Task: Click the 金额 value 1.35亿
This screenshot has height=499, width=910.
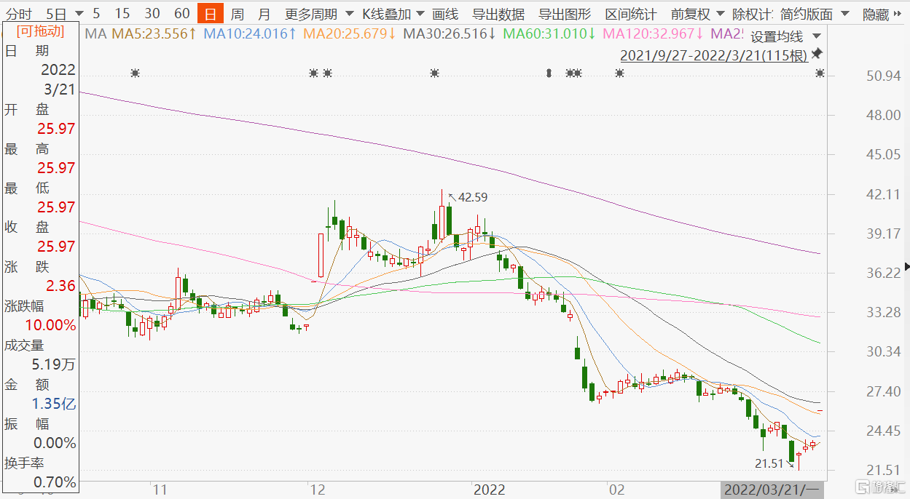Action: click(x=54, y=404)
